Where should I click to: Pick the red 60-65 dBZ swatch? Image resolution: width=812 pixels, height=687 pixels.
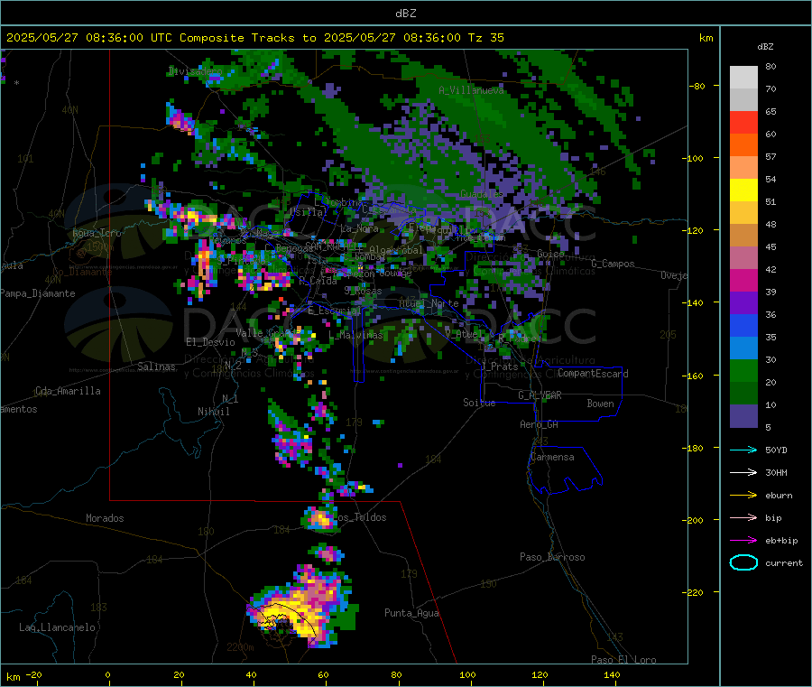(x=743, y=122)
